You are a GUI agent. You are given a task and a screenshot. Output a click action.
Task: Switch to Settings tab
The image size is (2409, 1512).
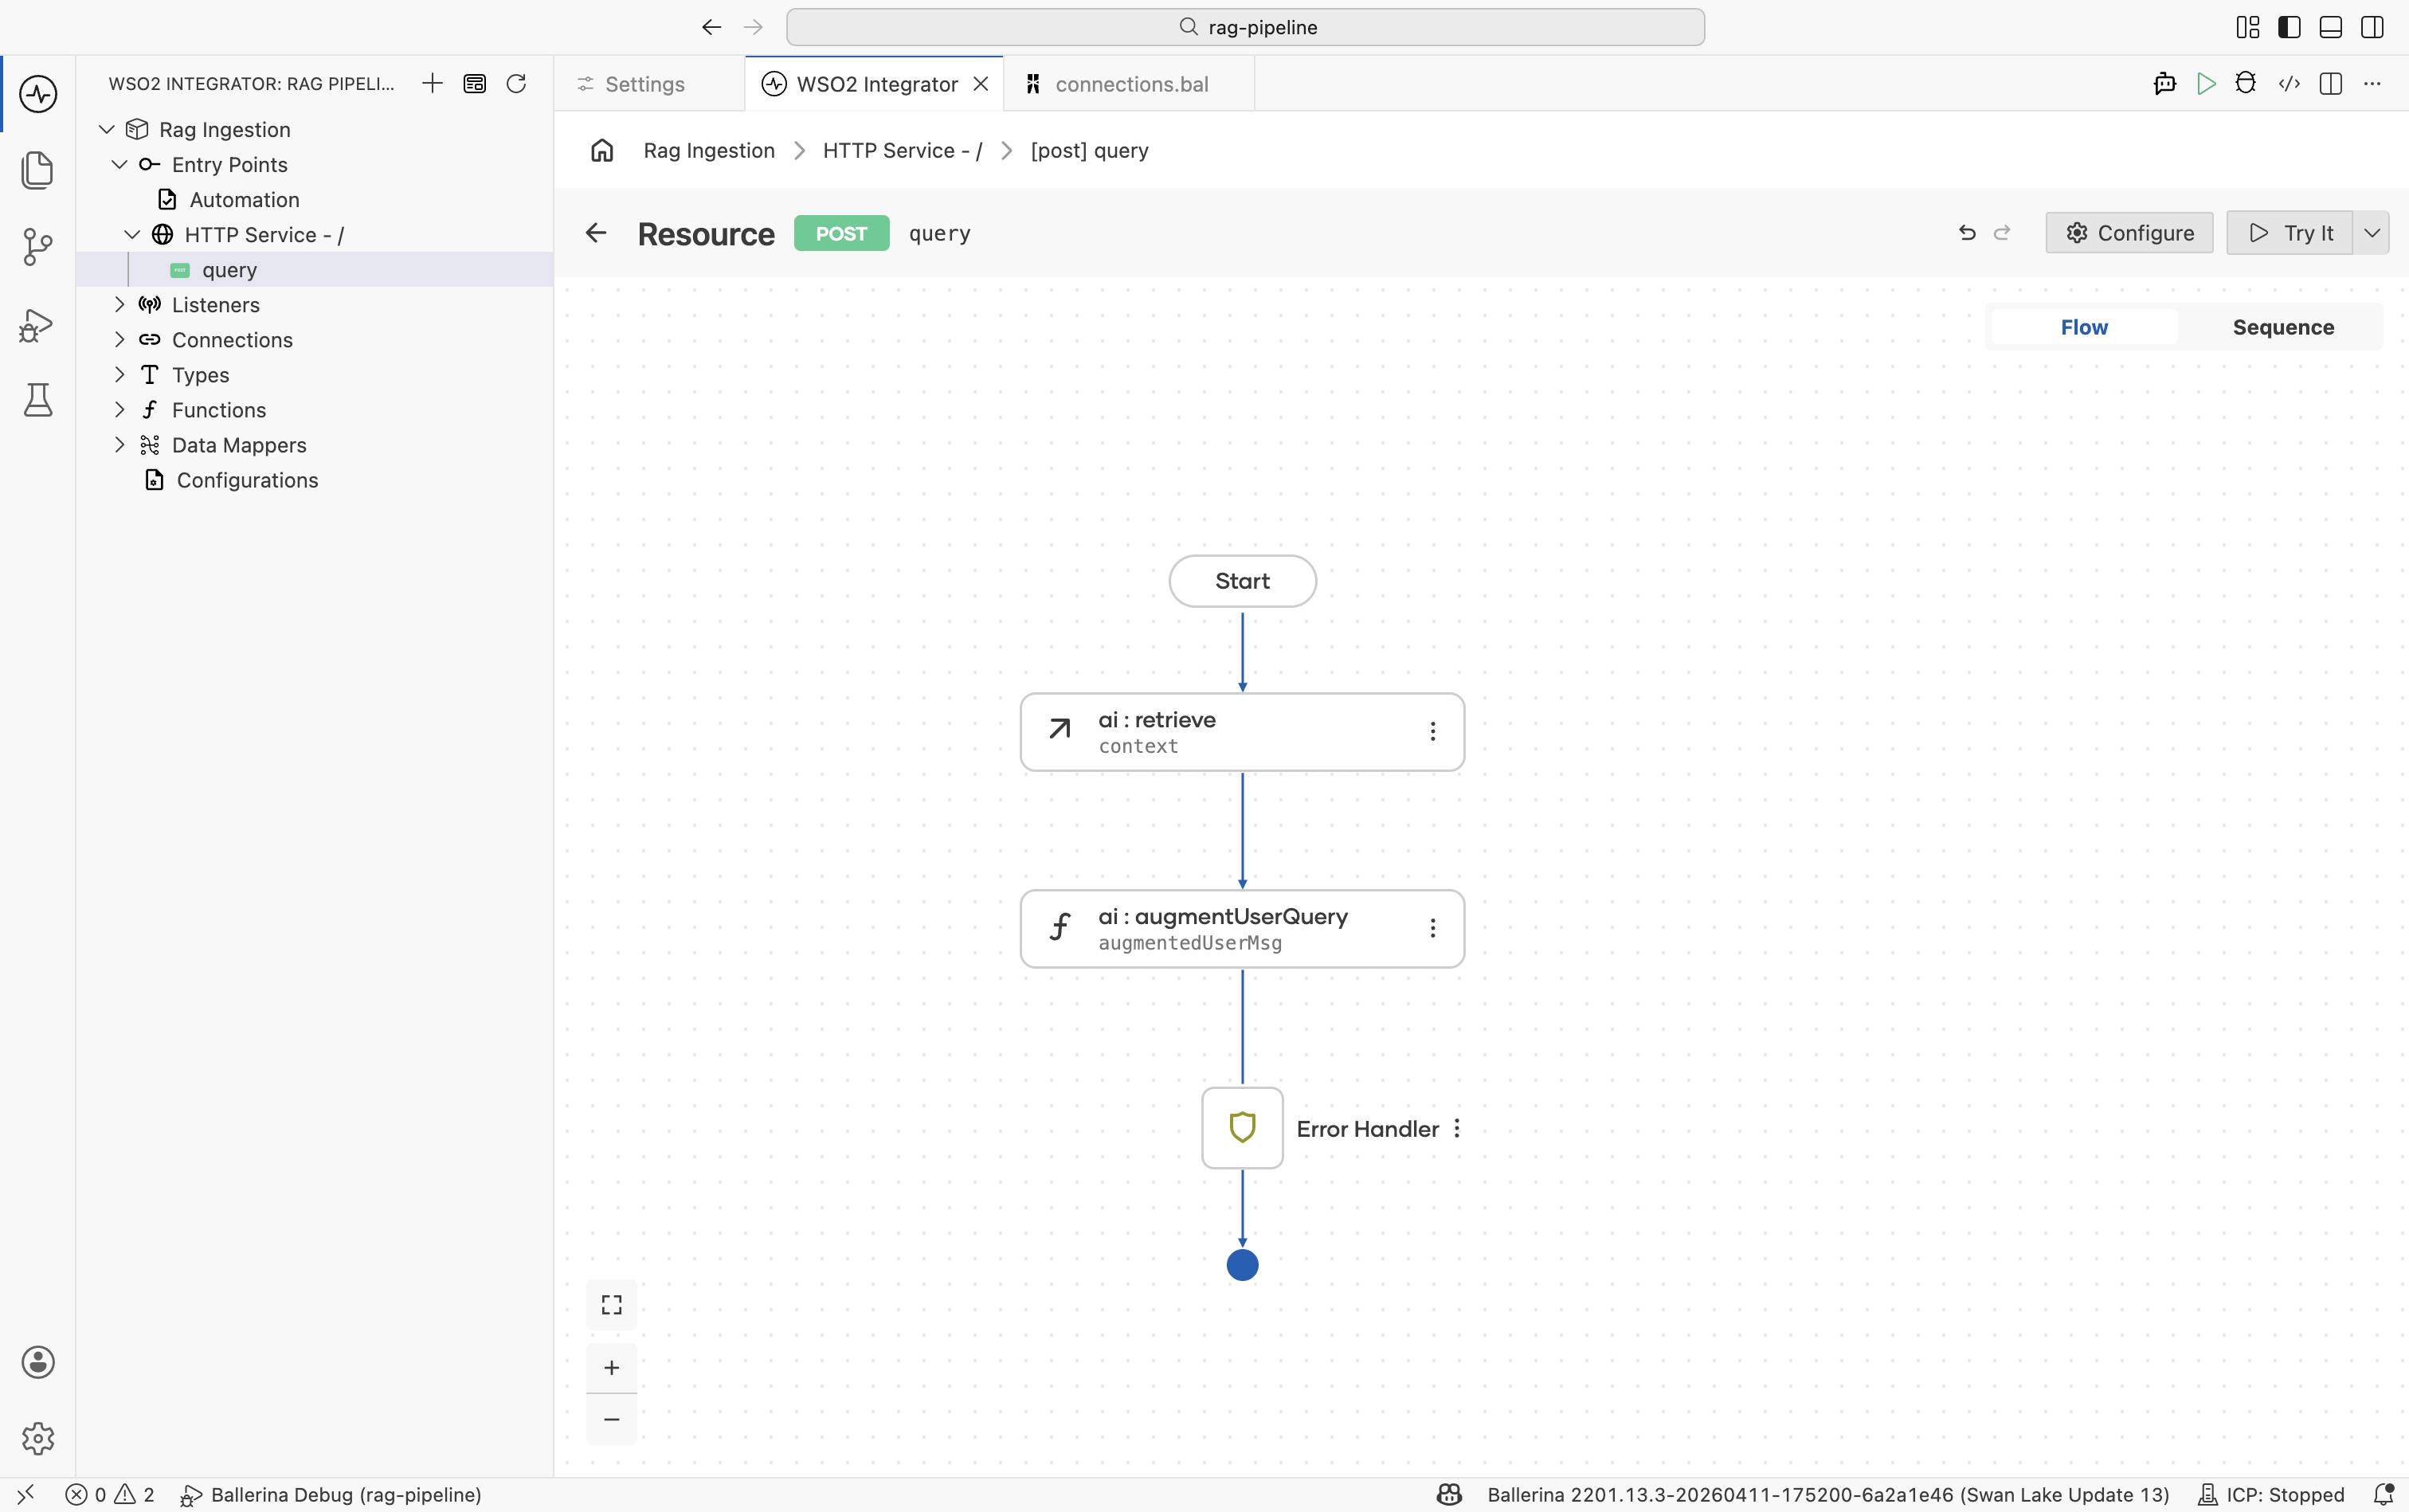[x=647, y=84]
